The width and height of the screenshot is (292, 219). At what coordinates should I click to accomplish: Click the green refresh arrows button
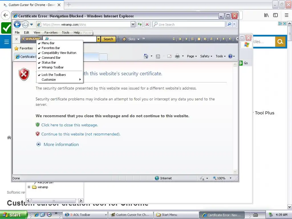pyautogui.click(x=140, y=25)
